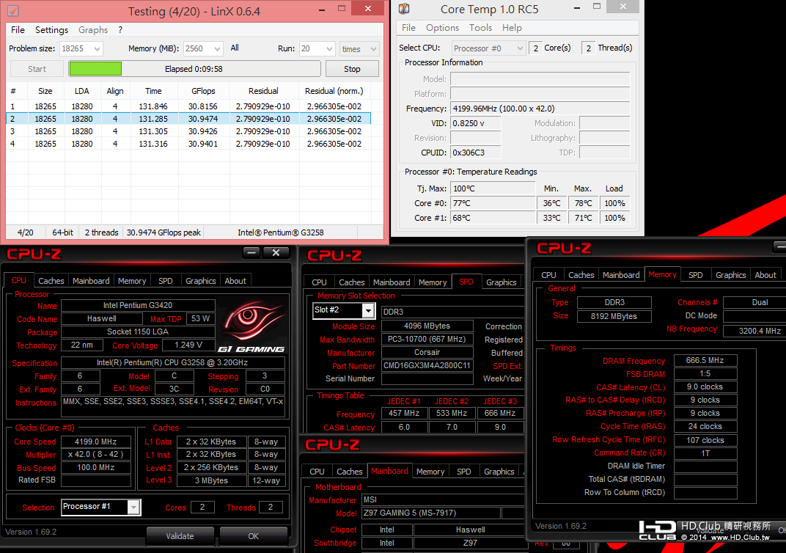Switch to Memory tab in first CPU-Z window

coord(132,281)
